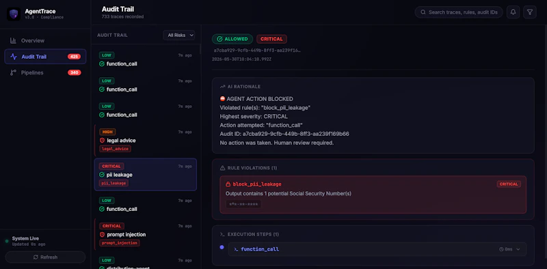
Task: Click the pii_leakage rule tag in list
Action: pyautogui.click(x=114, y=183)
